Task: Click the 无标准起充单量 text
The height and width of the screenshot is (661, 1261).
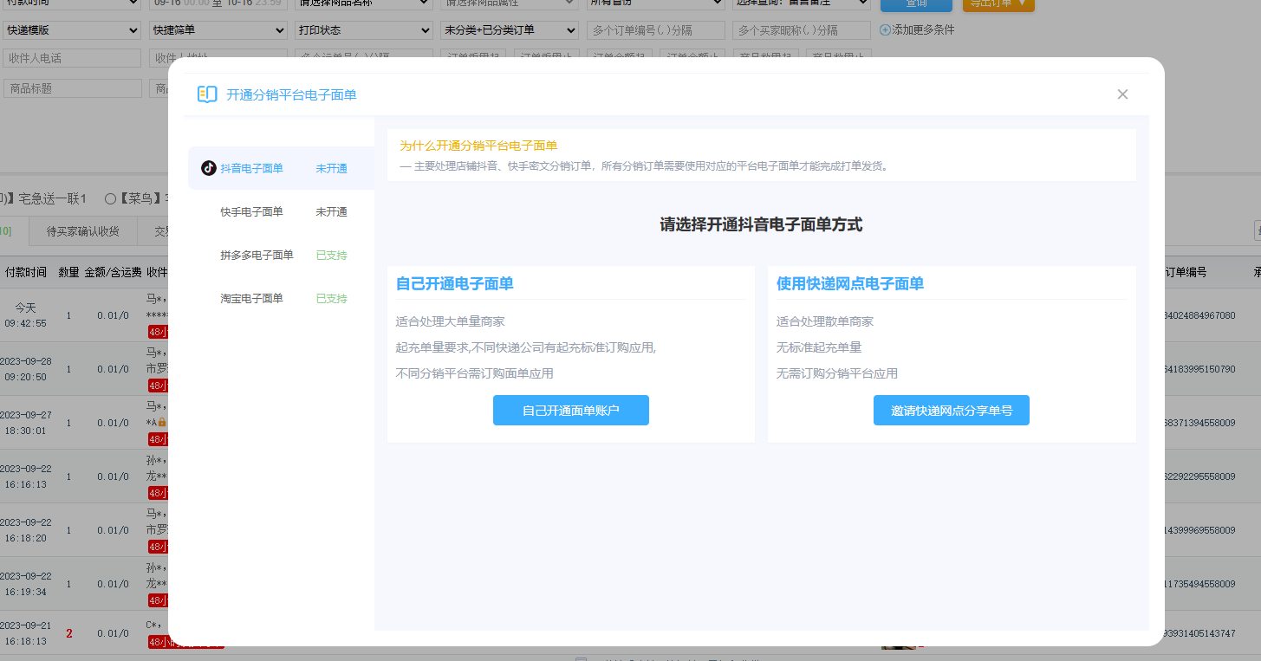Action: point(819,347)
